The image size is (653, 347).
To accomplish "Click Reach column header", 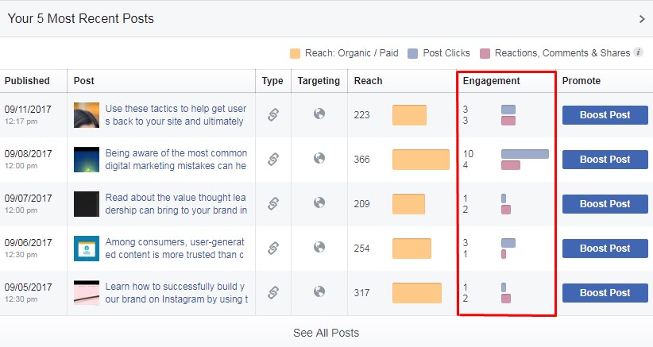I will tap(368, 81).
